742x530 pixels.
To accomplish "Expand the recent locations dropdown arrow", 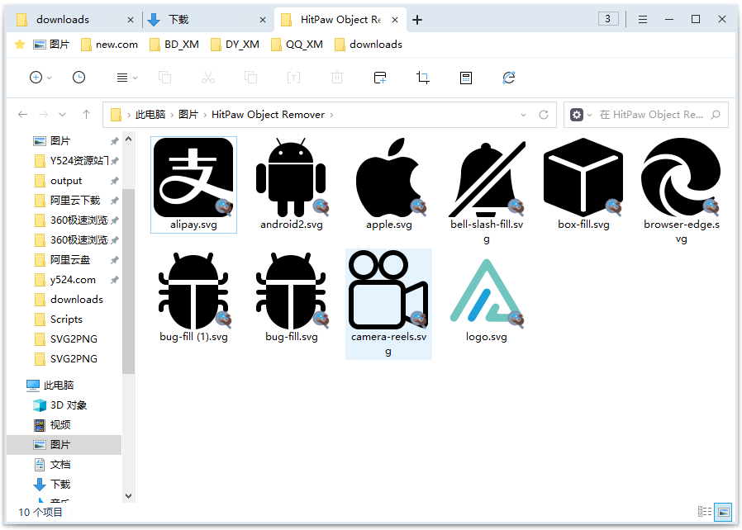I will (63, 115).
